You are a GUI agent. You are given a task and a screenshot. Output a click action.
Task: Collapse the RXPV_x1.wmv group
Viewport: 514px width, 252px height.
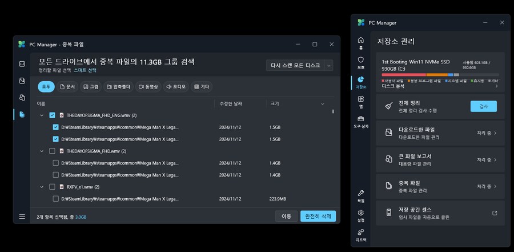[42, 187]
